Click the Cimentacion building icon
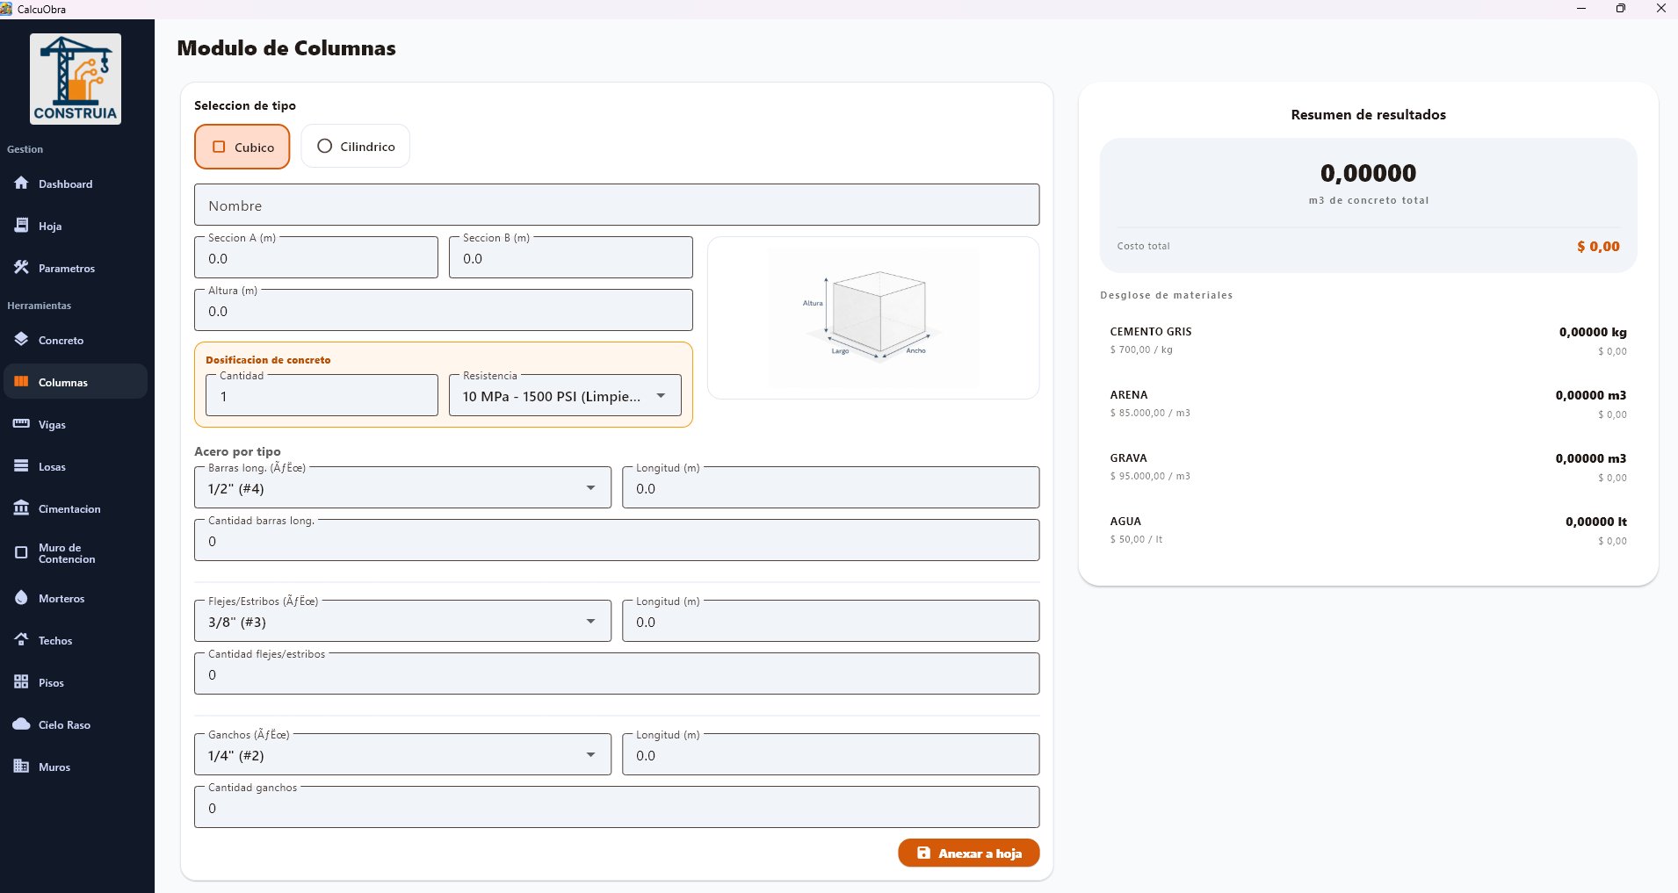Image resolution: width=1678 pixels, height=893 pixels. point(21,508)
